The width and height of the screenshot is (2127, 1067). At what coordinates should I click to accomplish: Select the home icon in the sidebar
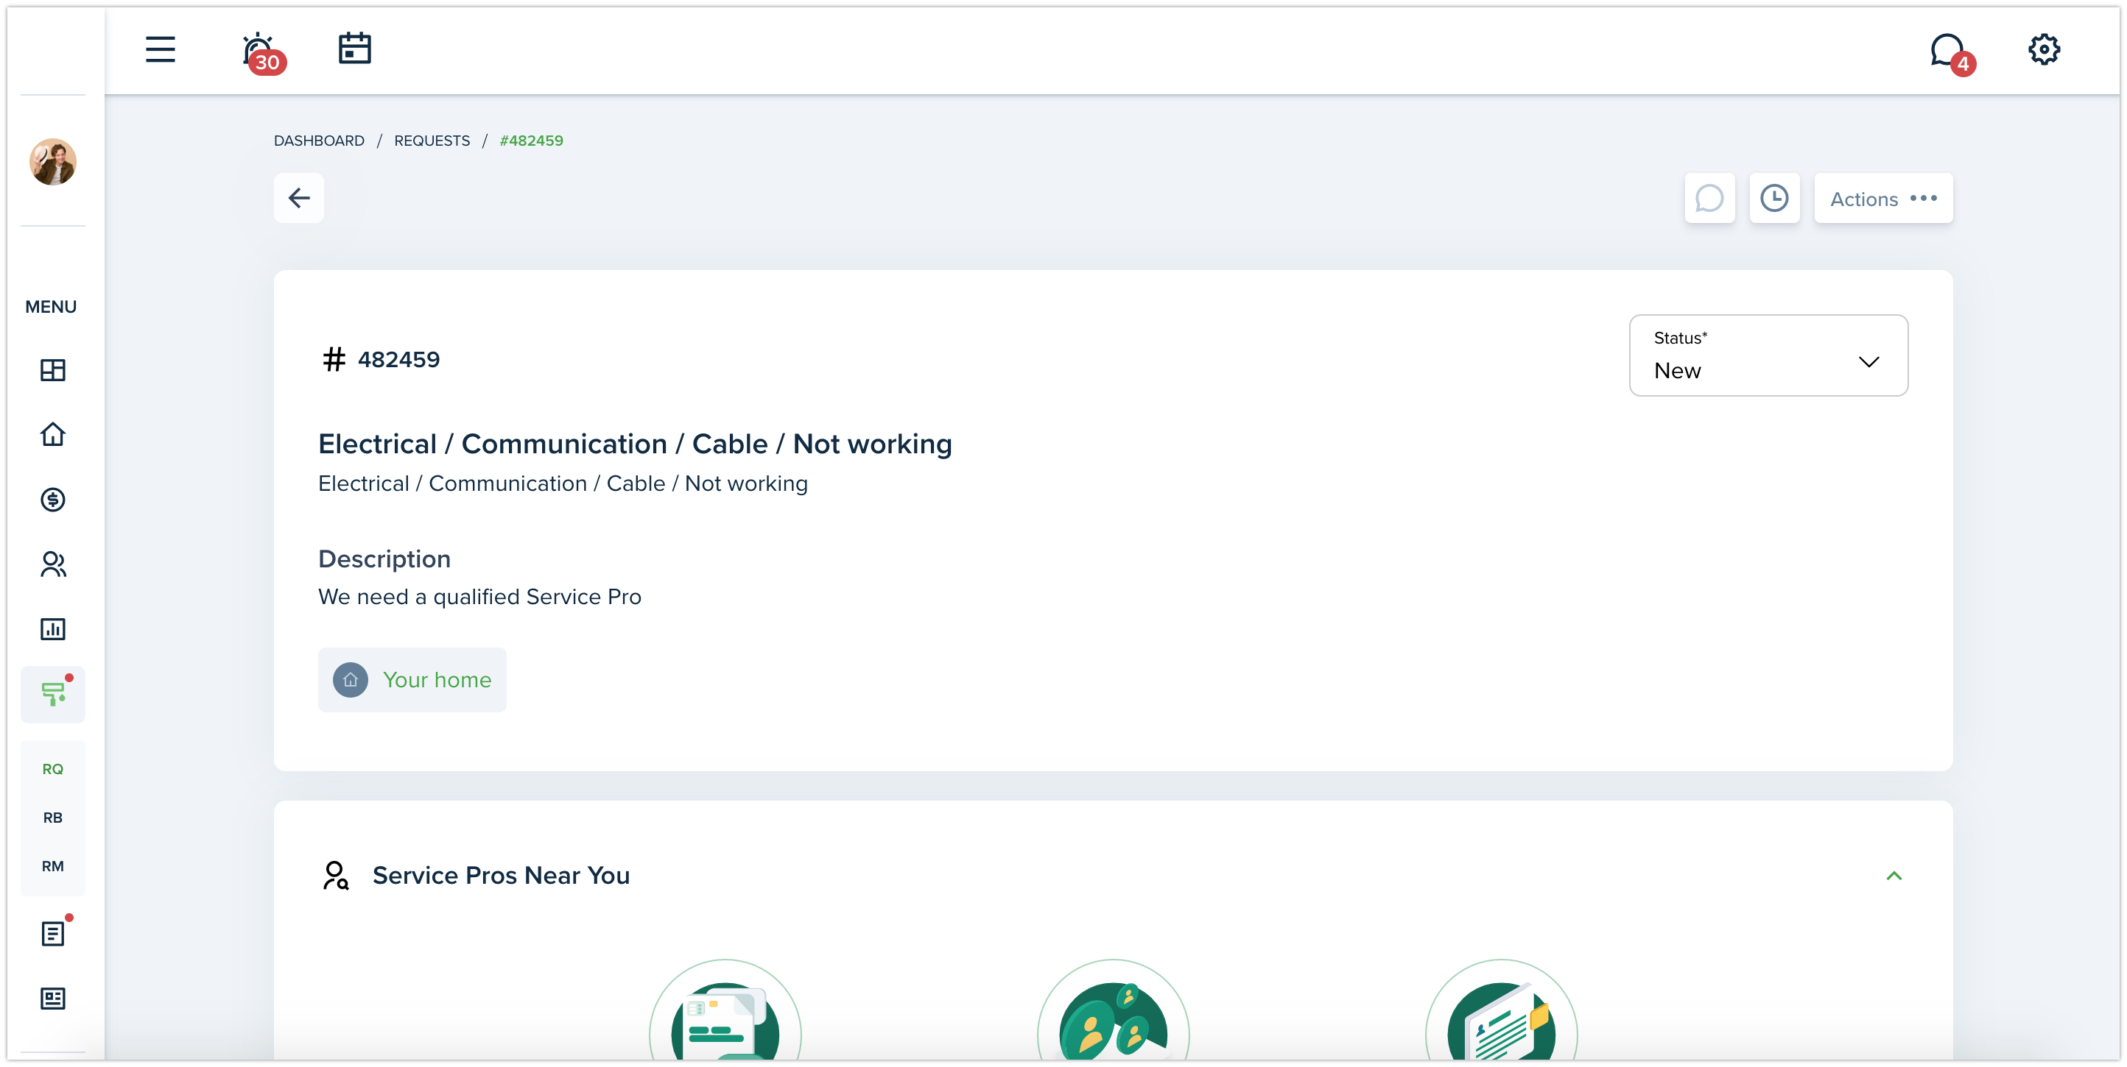[53, 434]
